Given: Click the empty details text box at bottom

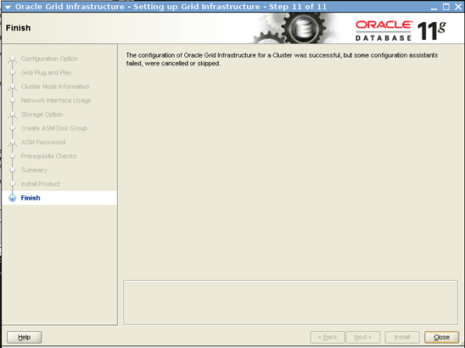Looking at the screenshot, I should click(290, 303).
